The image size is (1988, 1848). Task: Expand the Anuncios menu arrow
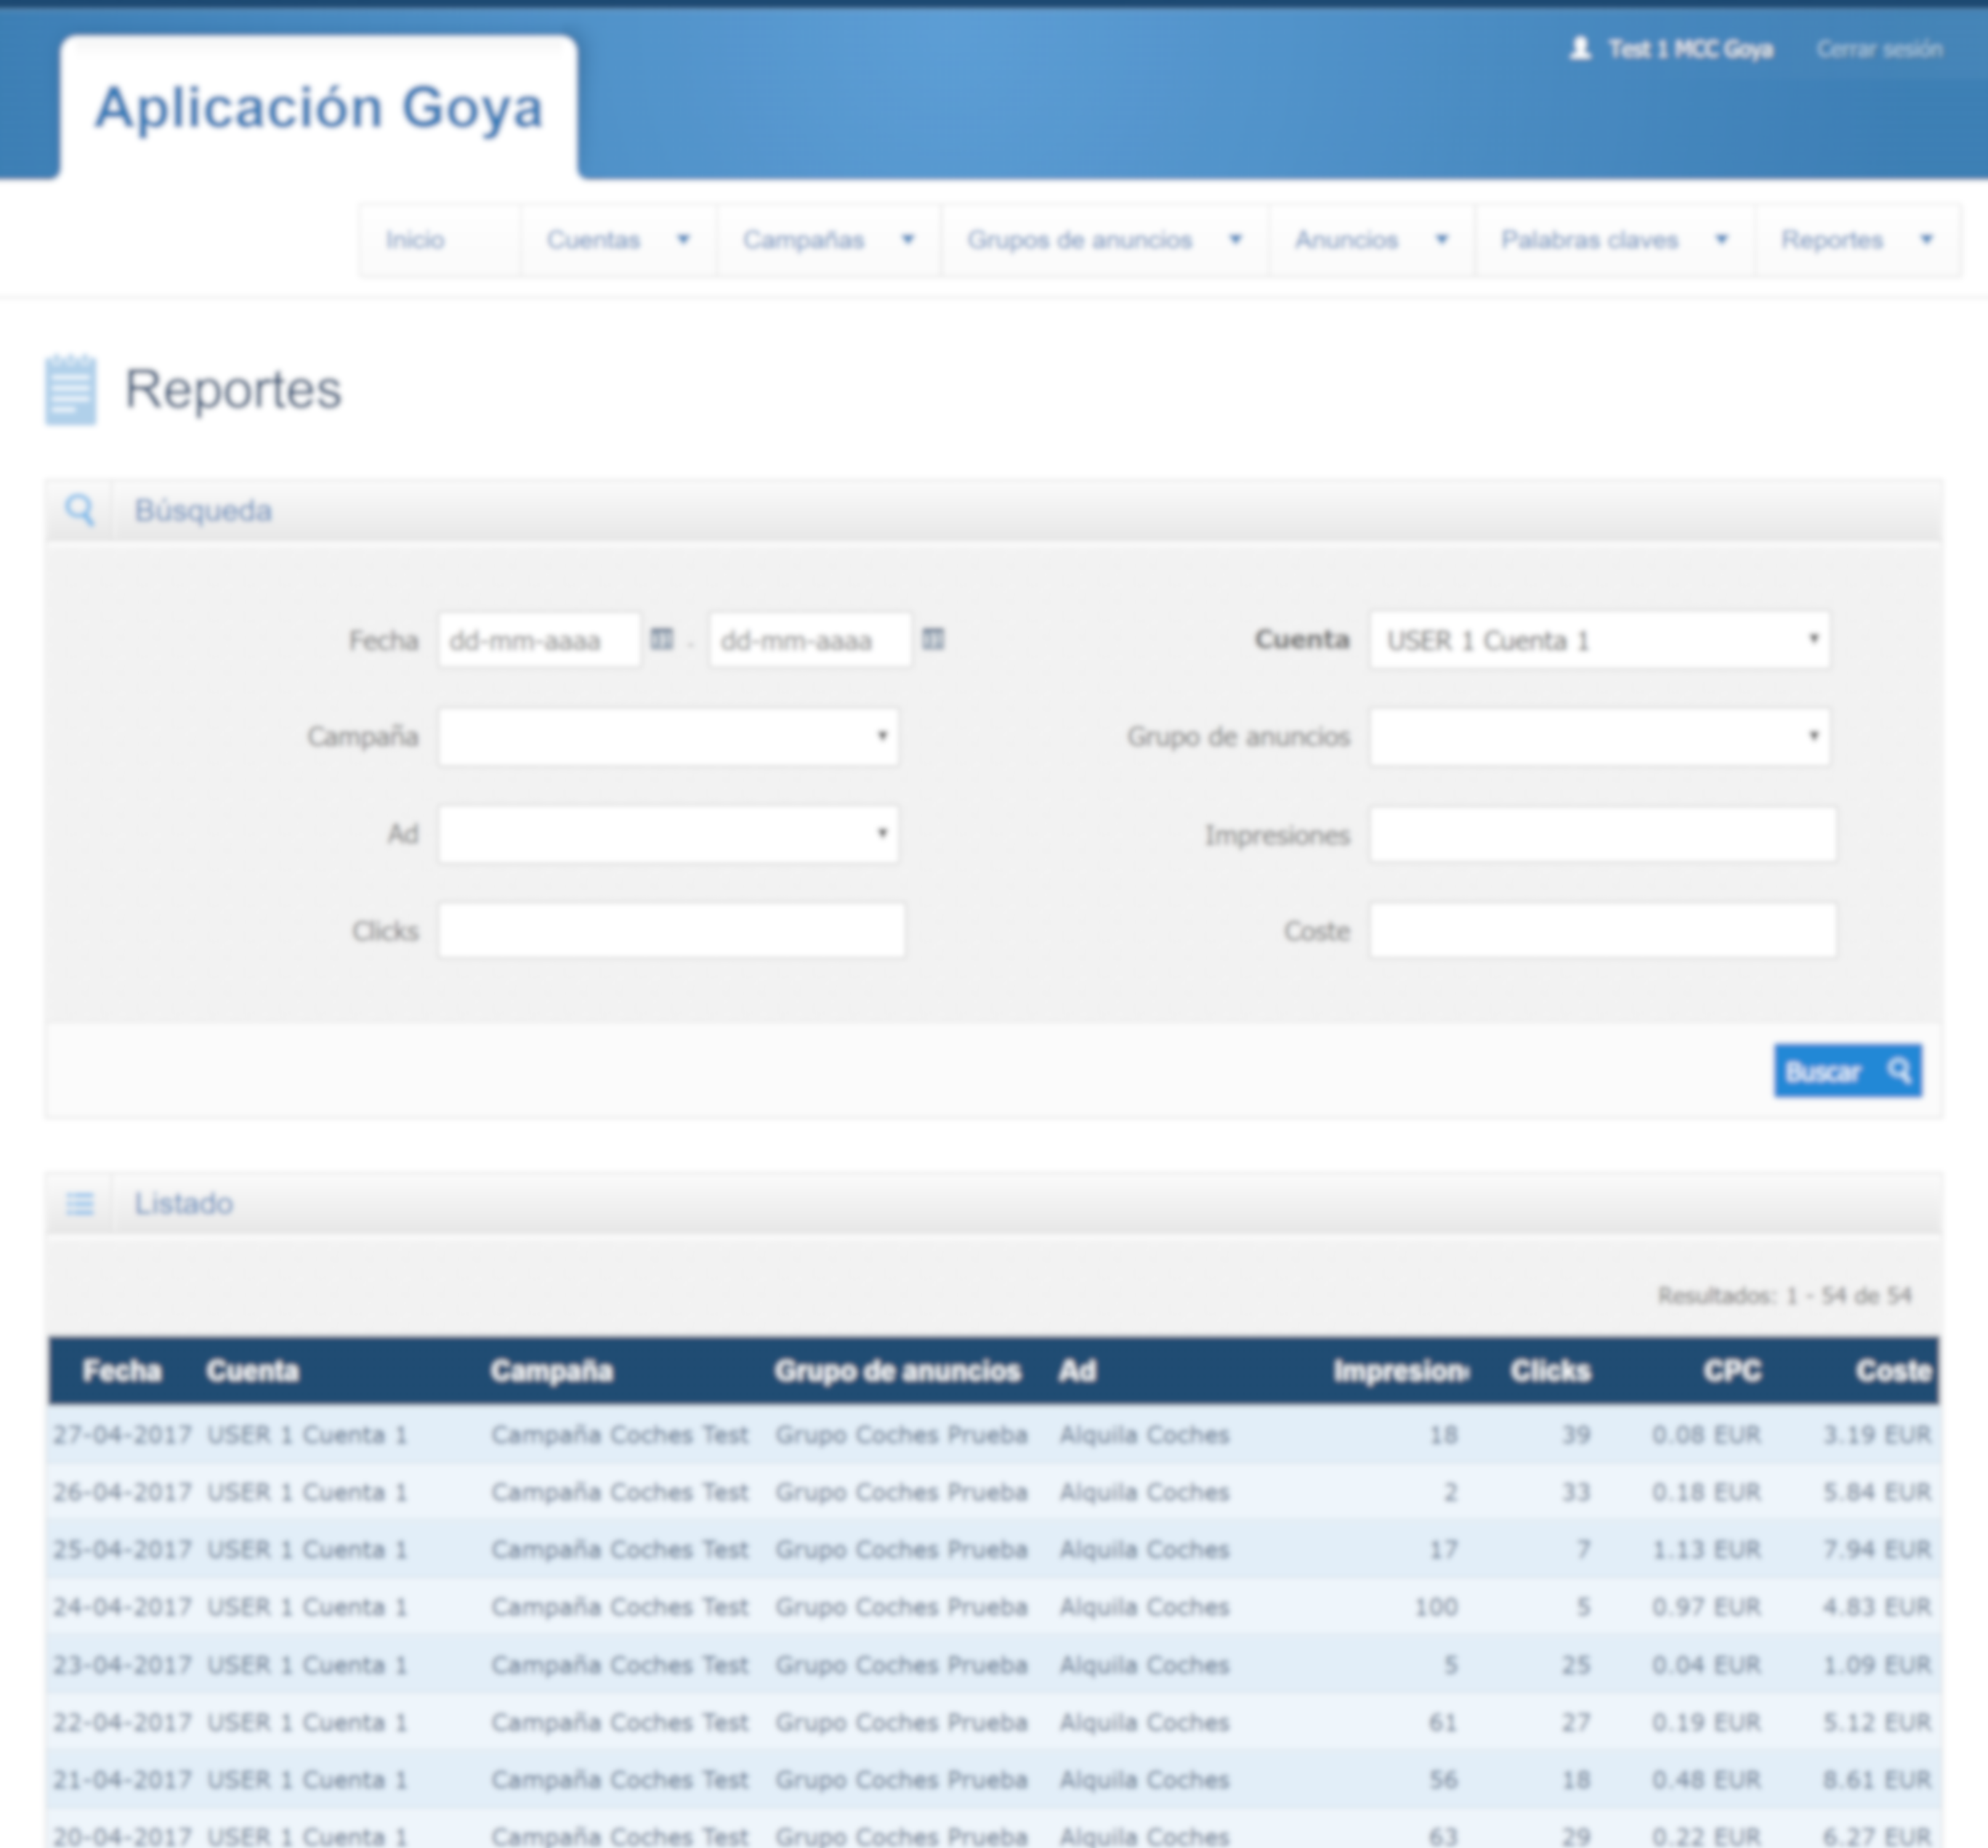[x=1442, y=239]
